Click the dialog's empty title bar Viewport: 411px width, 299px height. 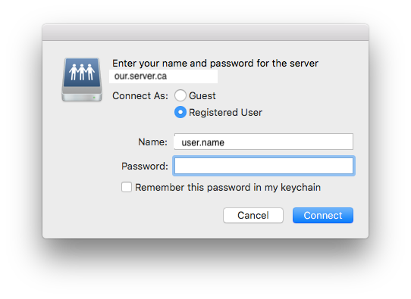click(x=206, y=33)
